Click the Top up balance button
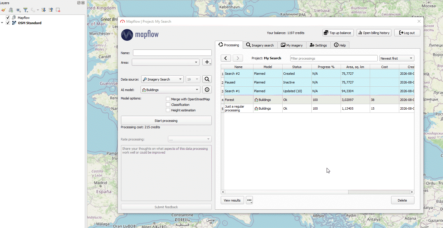The image size is (443, 228). (x=338, y=33)
